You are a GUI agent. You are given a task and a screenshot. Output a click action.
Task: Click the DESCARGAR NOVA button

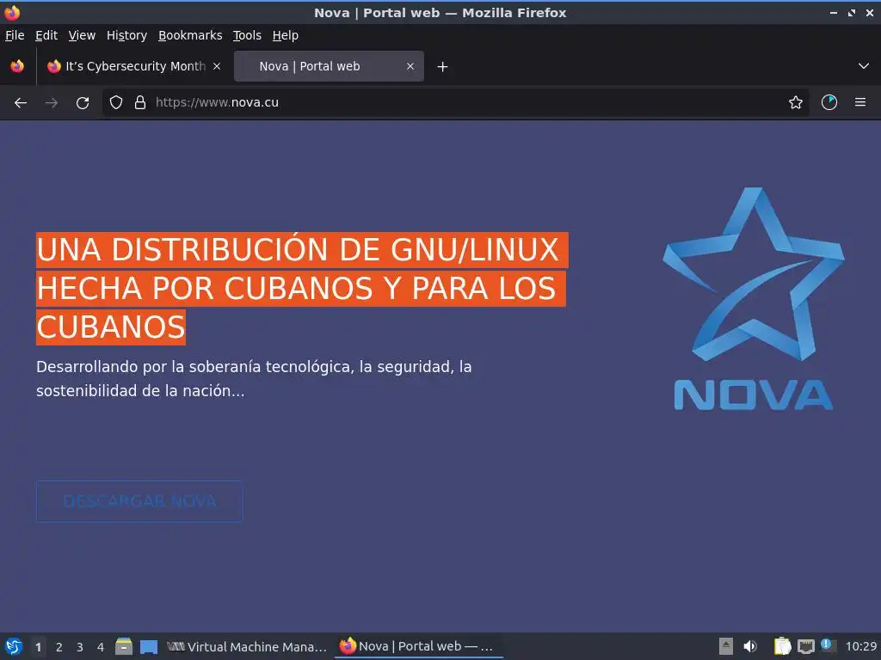[x=139, y=501]
